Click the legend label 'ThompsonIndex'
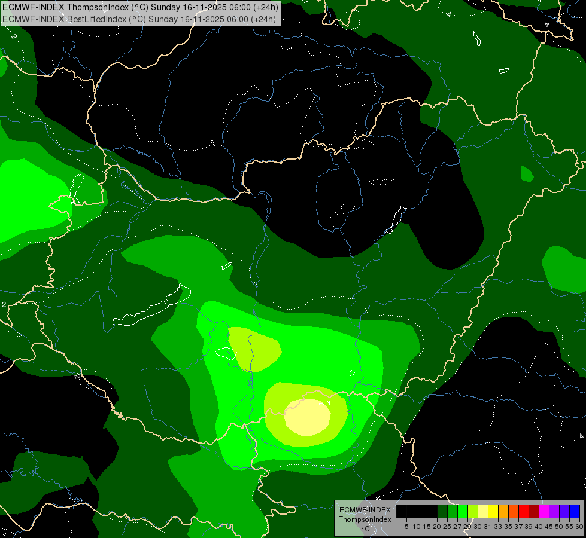Image resolution: width=586 pixels, height=538 pixels. pyautogui.click(x=365, y=519)
